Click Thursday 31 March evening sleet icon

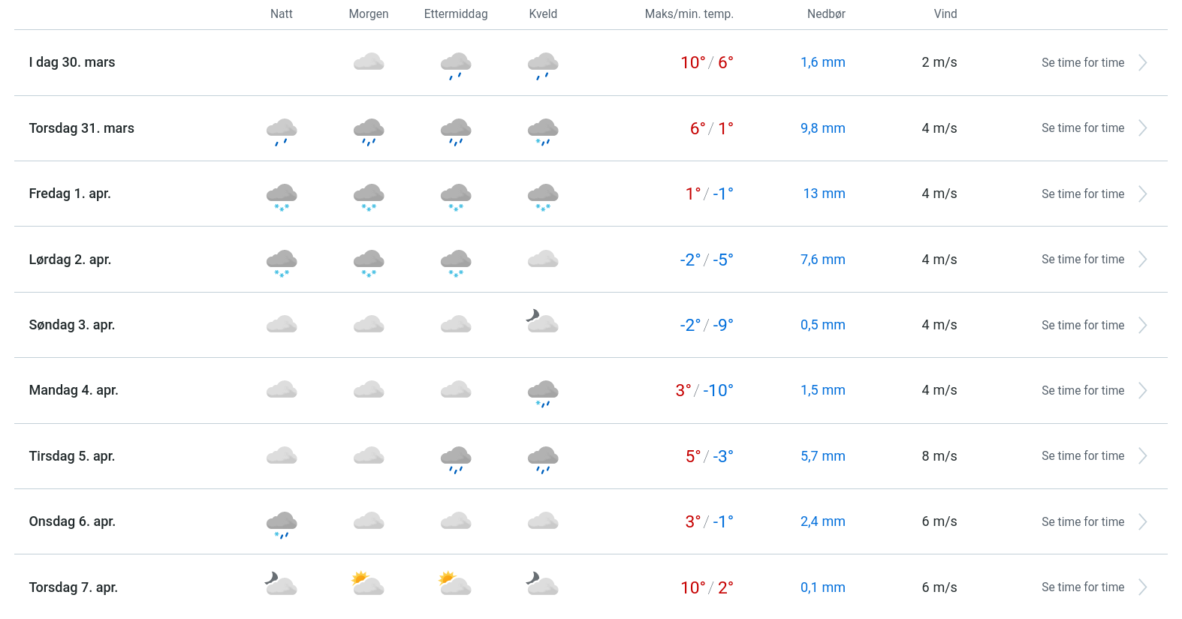(543, 131)
